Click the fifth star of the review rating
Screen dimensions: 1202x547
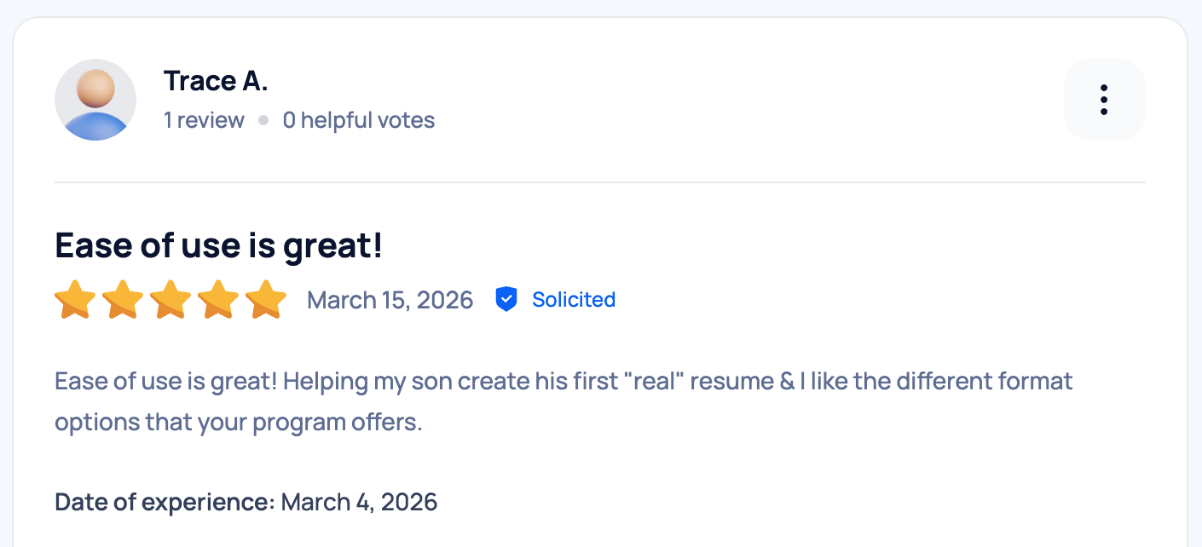(x=266, y=299)
